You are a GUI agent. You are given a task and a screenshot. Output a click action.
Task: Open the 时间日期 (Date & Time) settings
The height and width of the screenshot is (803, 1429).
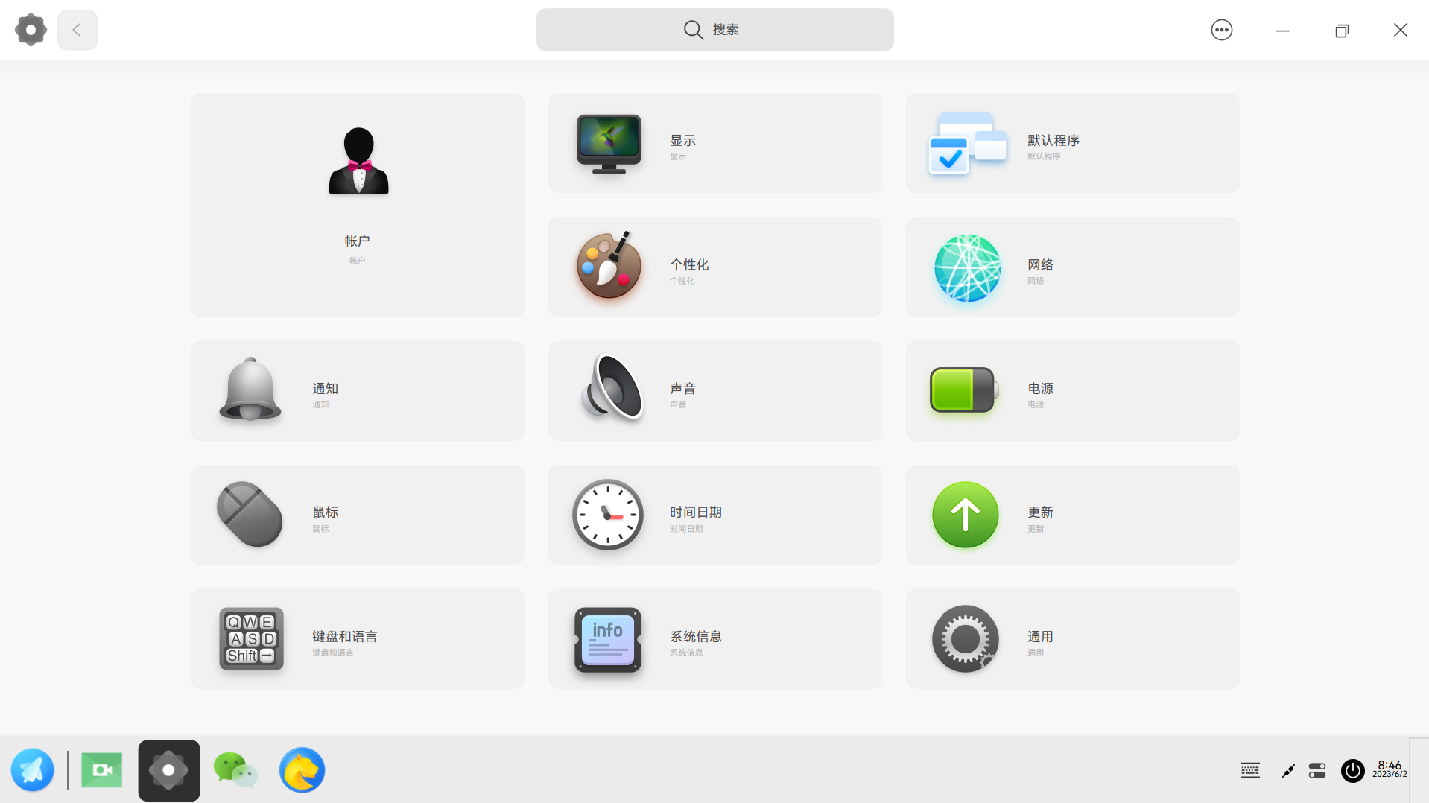click(713, 514)
